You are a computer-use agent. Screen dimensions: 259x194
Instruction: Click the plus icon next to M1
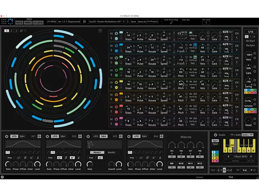tap(39, 136)
